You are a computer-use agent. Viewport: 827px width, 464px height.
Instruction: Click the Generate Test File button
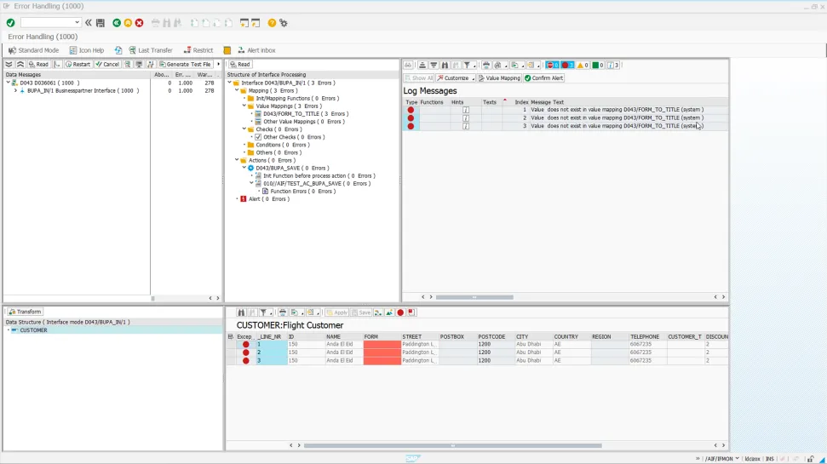pos(185,65)
